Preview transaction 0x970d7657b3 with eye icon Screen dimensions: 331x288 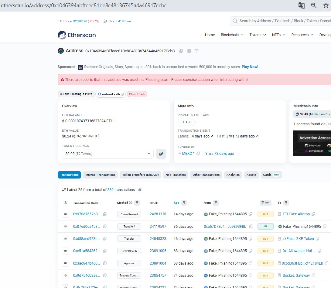[x=65, y=214]
